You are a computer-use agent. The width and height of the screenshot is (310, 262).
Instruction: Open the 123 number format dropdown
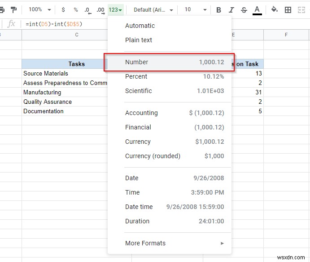tap(115, 10)
